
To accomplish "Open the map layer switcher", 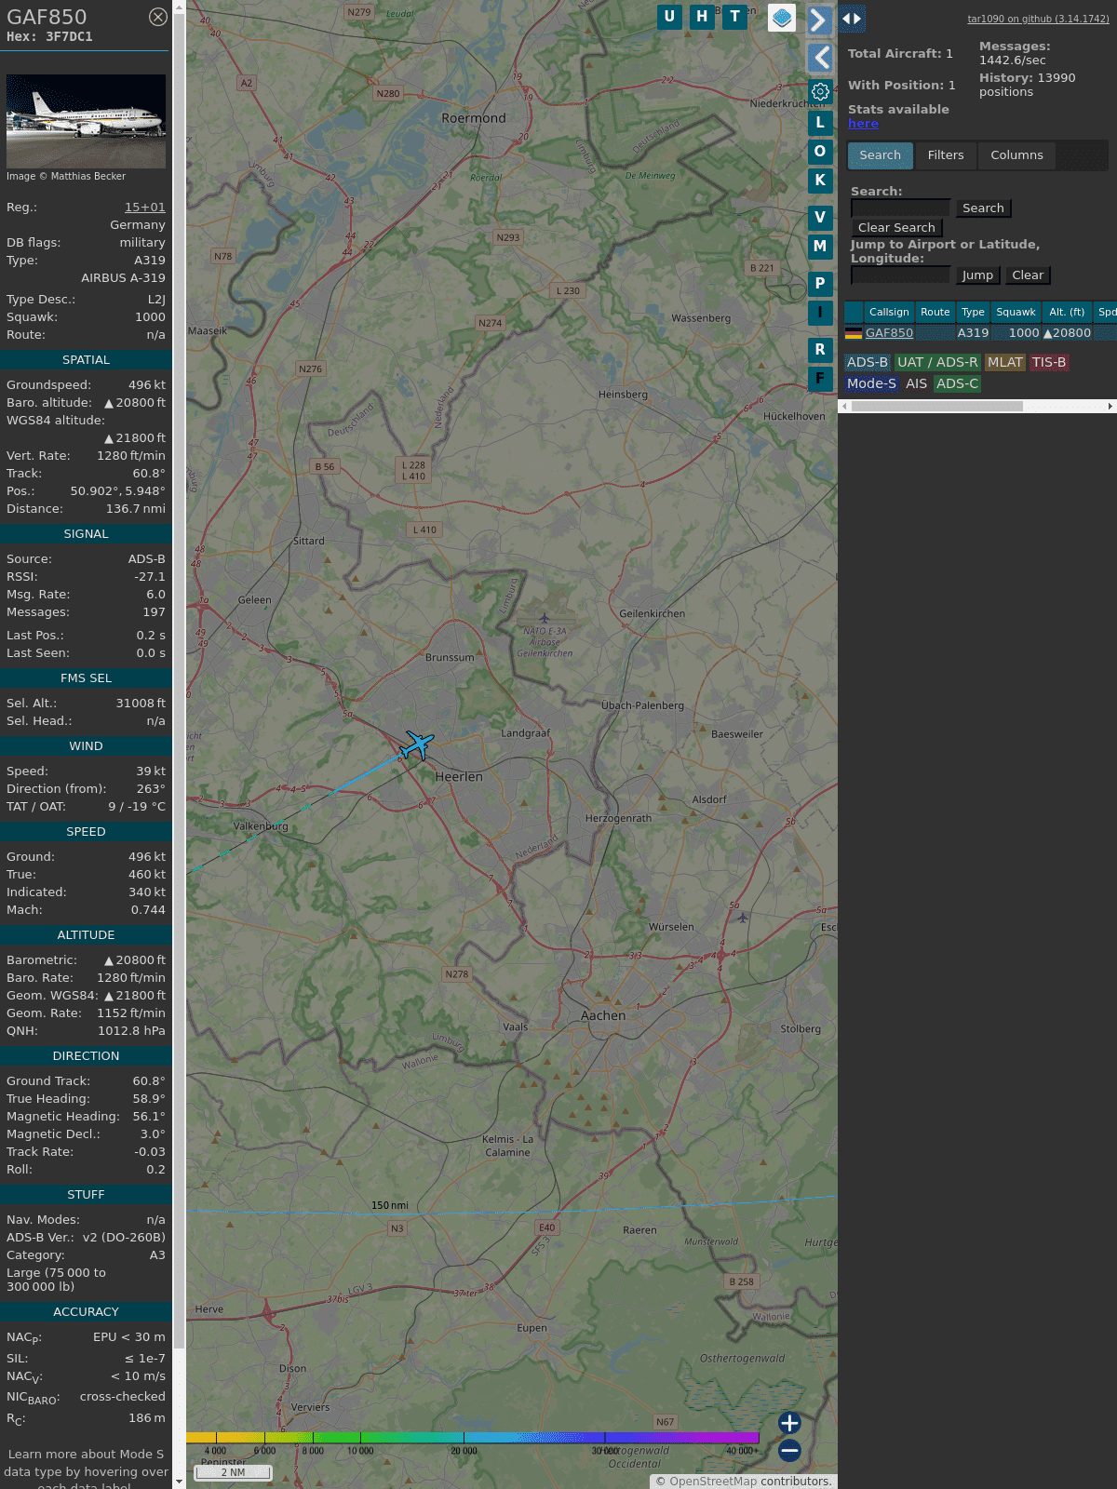I will tap(782, 18).
